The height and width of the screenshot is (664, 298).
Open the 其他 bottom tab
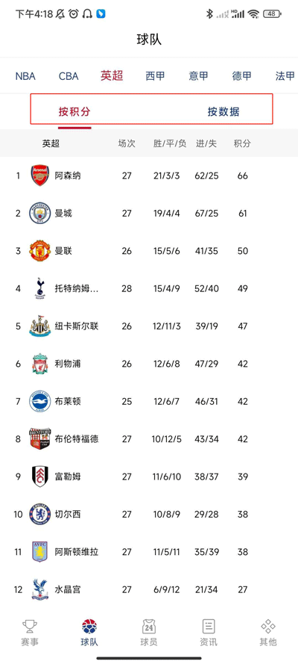click(x=268, y=633)
